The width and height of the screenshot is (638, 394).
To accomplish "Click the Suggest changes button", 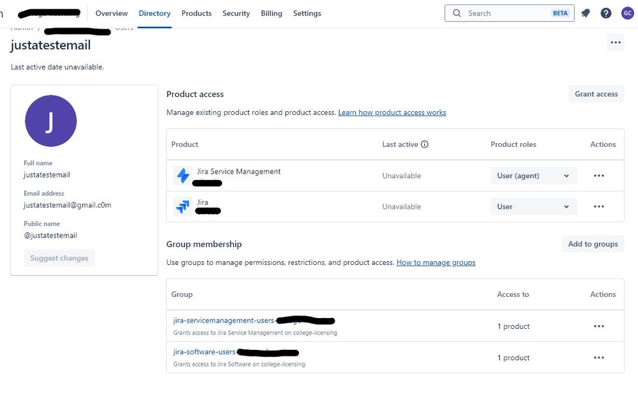I will click(59, 258).
